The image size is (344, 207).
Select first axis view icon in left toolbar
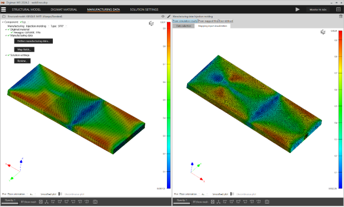[x=53, y=202]
